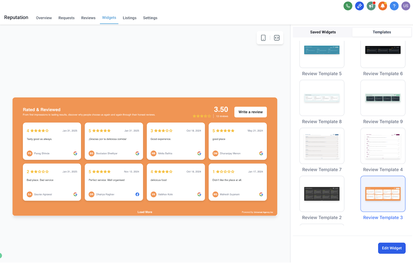Click the Edit Widget button
The width and height of the screenshot is (413, 264).
(x=392, y=248)
